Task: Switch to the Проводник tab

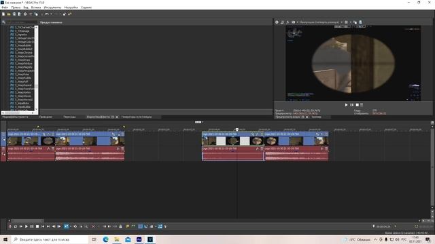Action: 46,117
